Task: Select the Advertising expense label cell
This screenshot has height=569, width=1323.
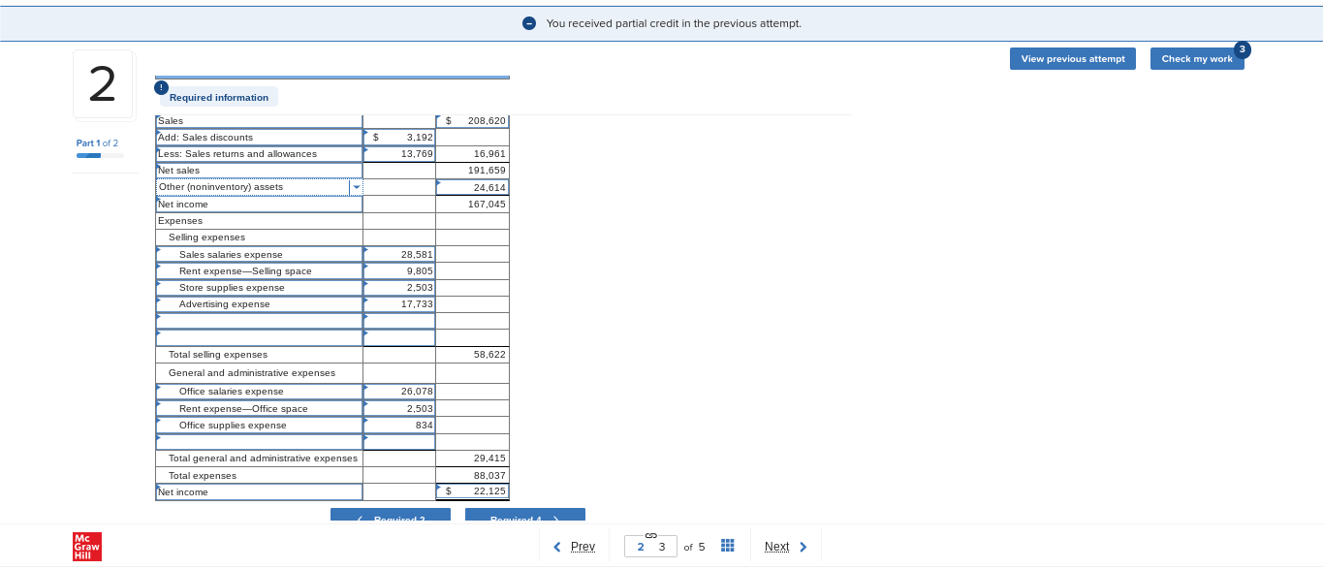Action: tap(259, 304)
